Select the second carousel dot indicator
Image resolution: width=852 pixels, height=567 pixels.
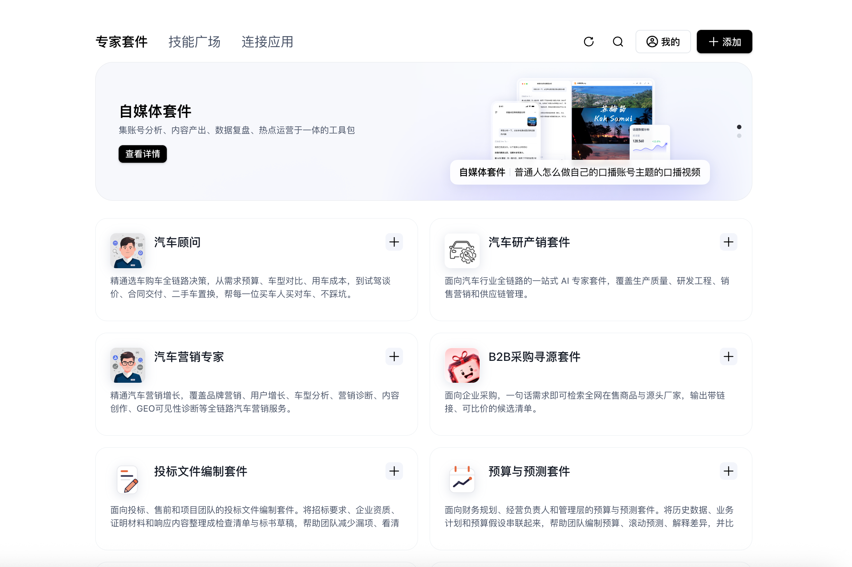(x=739, y=136)
